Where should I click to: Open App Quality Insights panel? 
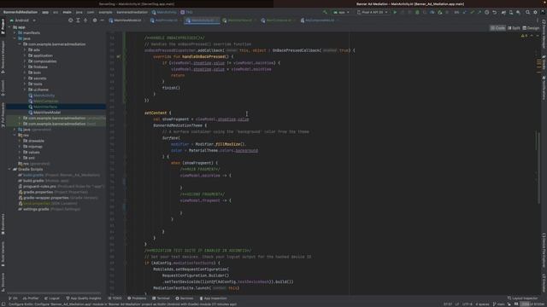pyautogui.click(x=84, y=298)
